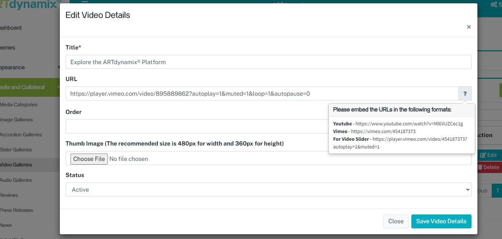Click 'No file chosen' text
This screenshot has height=239, width=502.
coord(129,159)
